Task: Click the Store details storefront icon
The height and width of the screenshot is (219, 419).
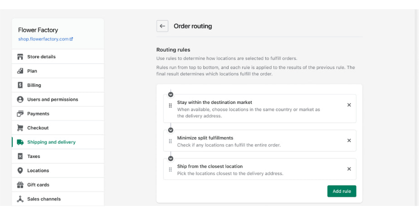Action: pos(20,57)
